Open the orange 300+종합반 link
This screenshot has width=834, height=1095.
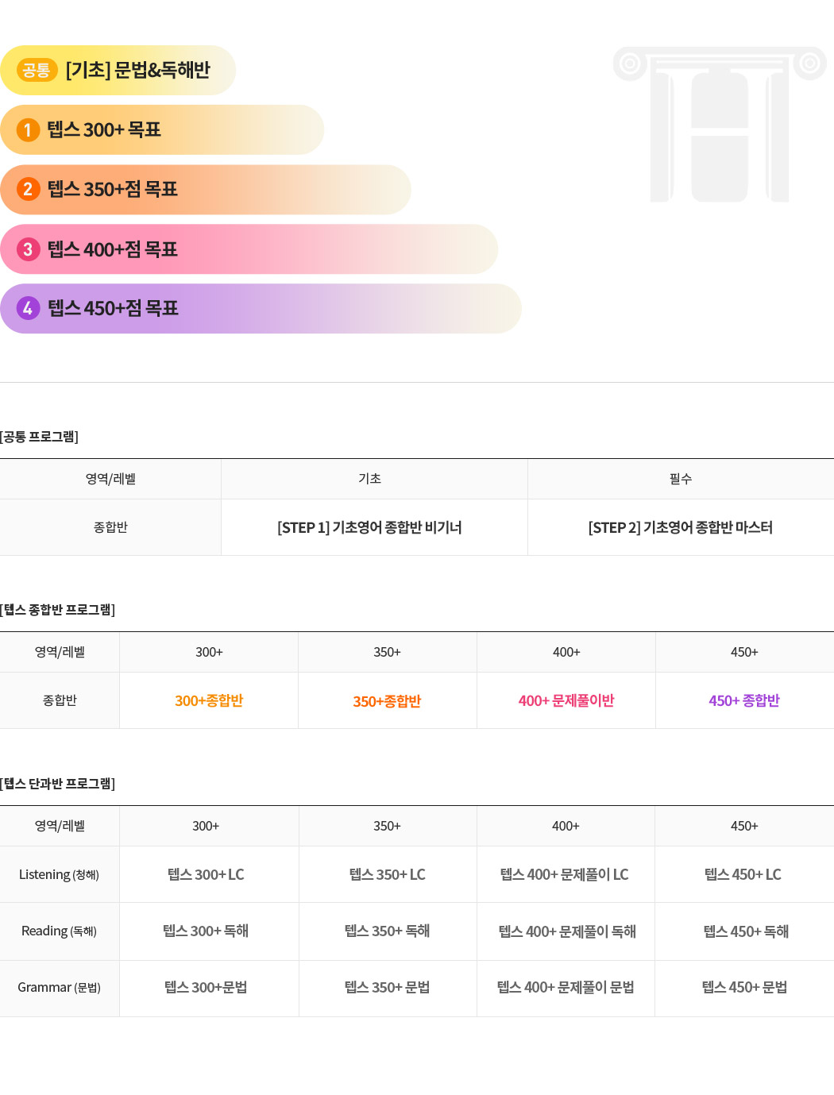209,700
